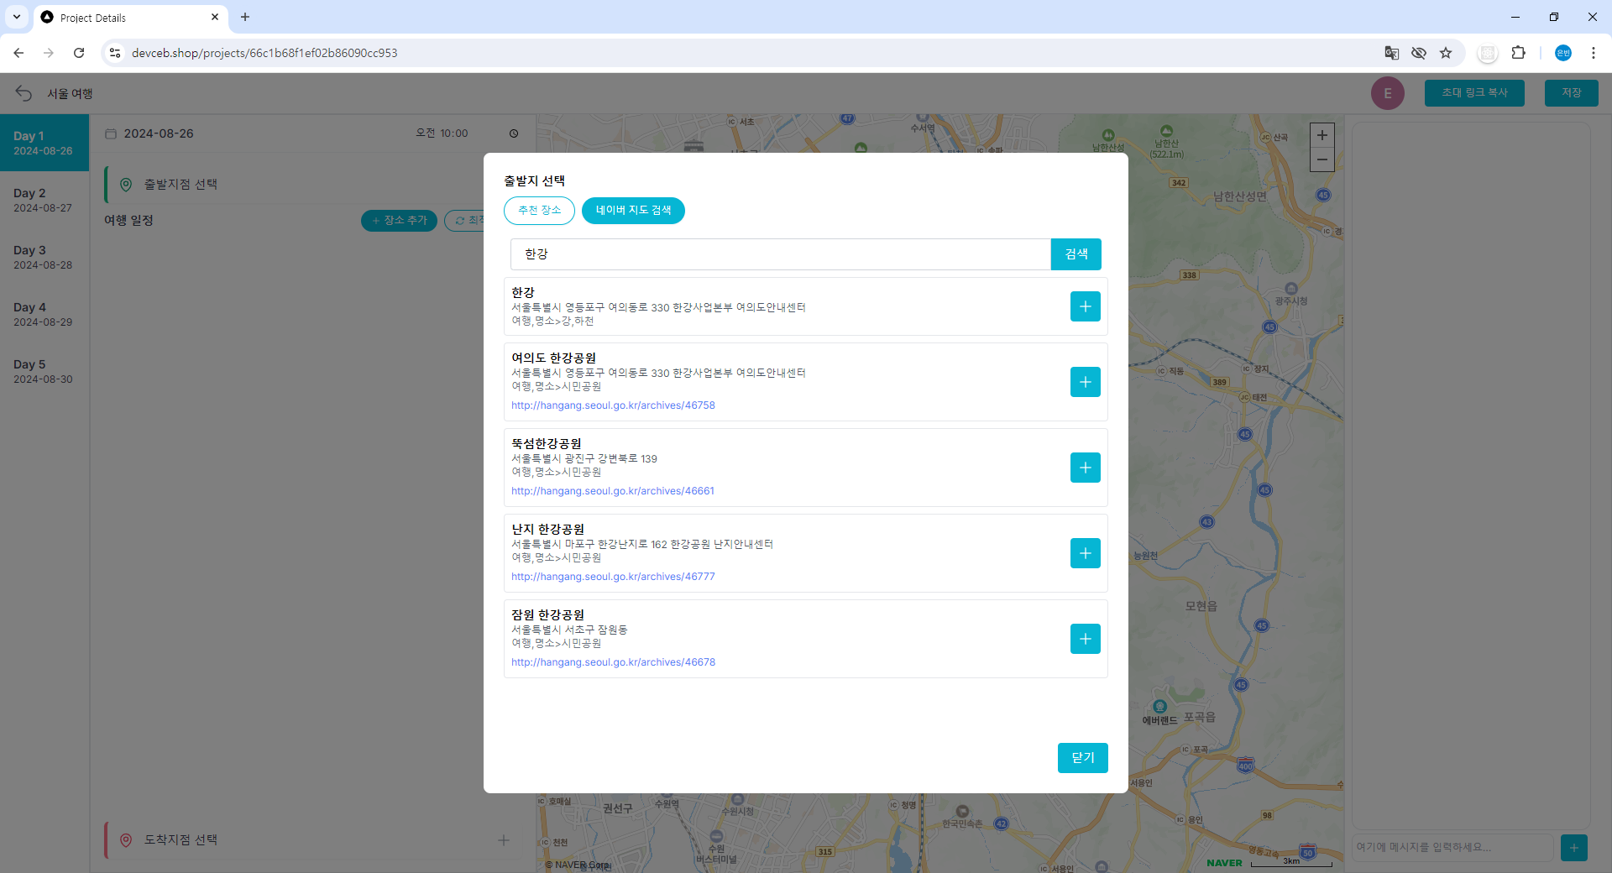Select 네이버 지도 검색 tab
Viewport: 1612px width, 873px height.
click(633, 211)
